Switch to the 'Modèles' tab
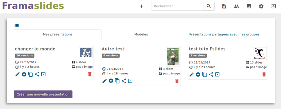 (x=141, y=35)
